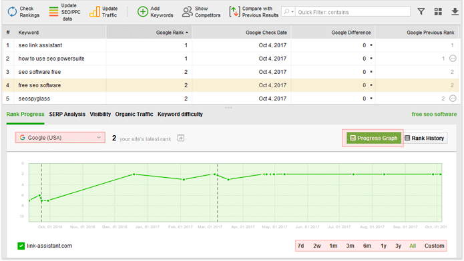Set the graph range to 3m
This screenshot has height=261, width=464.
[350, 246]
